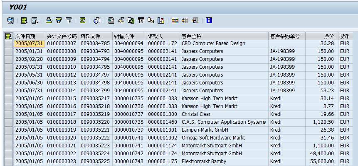Open word processing export icon

(121, 20)
